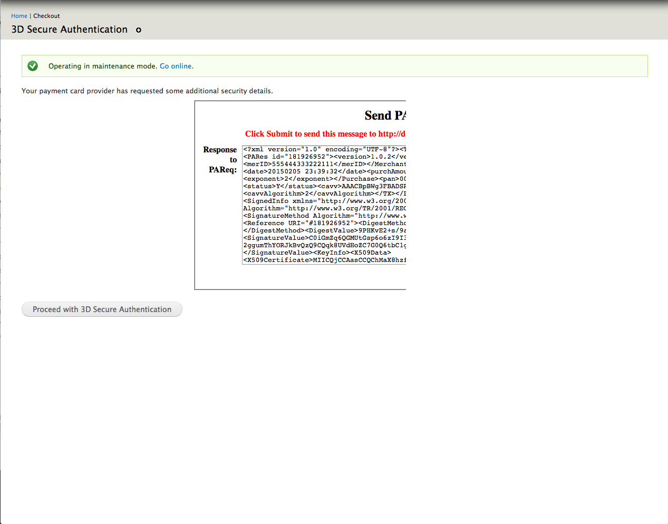The width and height of the screenshot is (668, 524).
Task: Click the 3D Secure Authentication page title
Action: (70, 30)
